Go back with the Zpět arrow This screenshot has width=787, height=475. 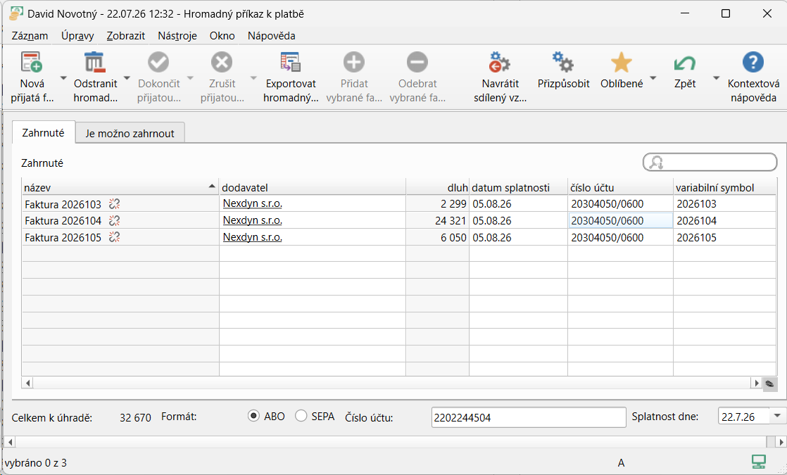click(685, 62)
